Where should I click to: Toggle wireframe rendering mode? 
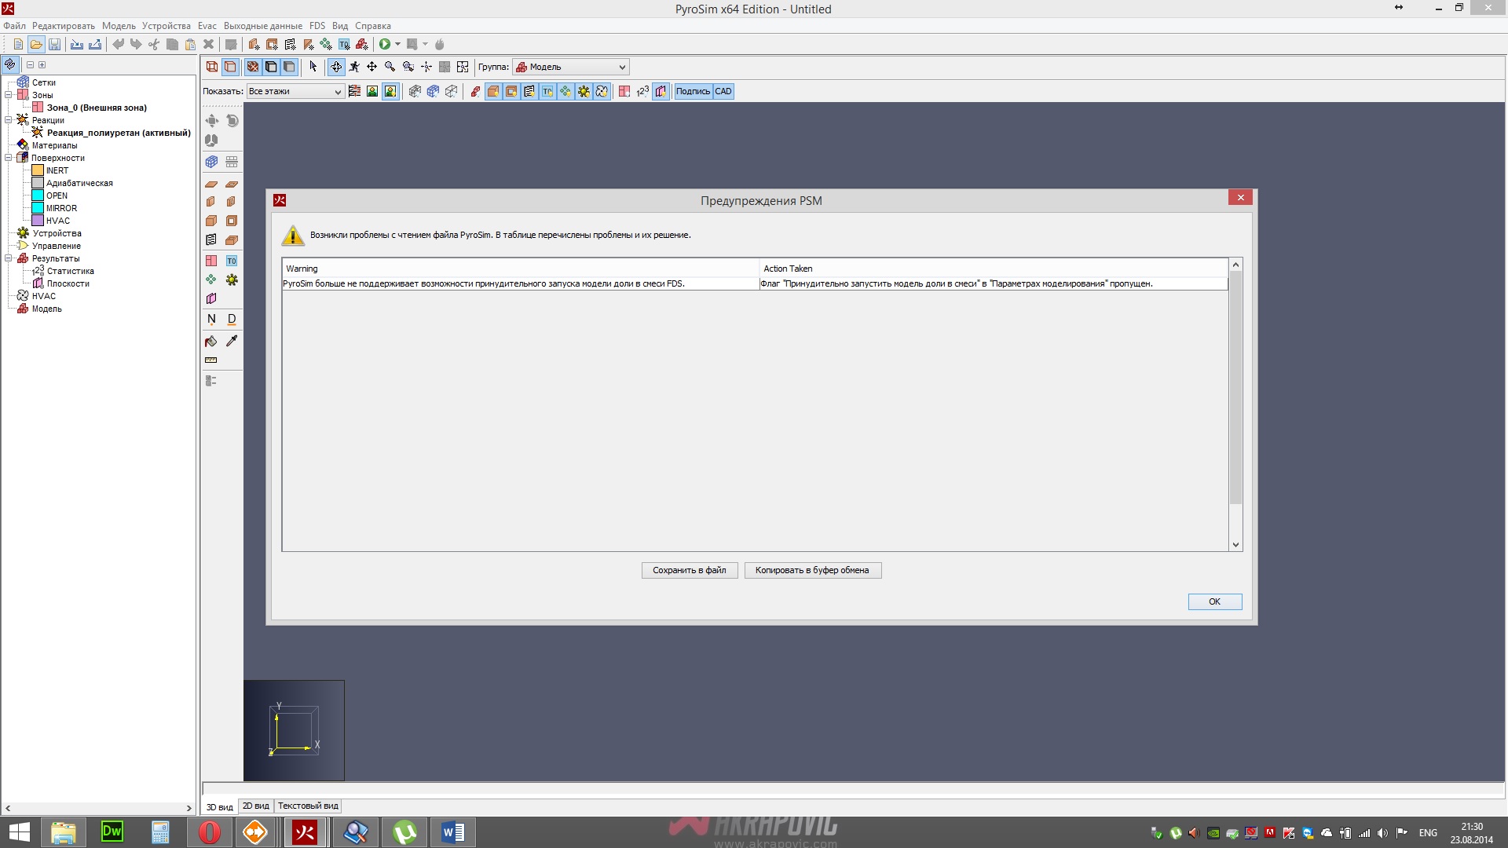(212, 67)
